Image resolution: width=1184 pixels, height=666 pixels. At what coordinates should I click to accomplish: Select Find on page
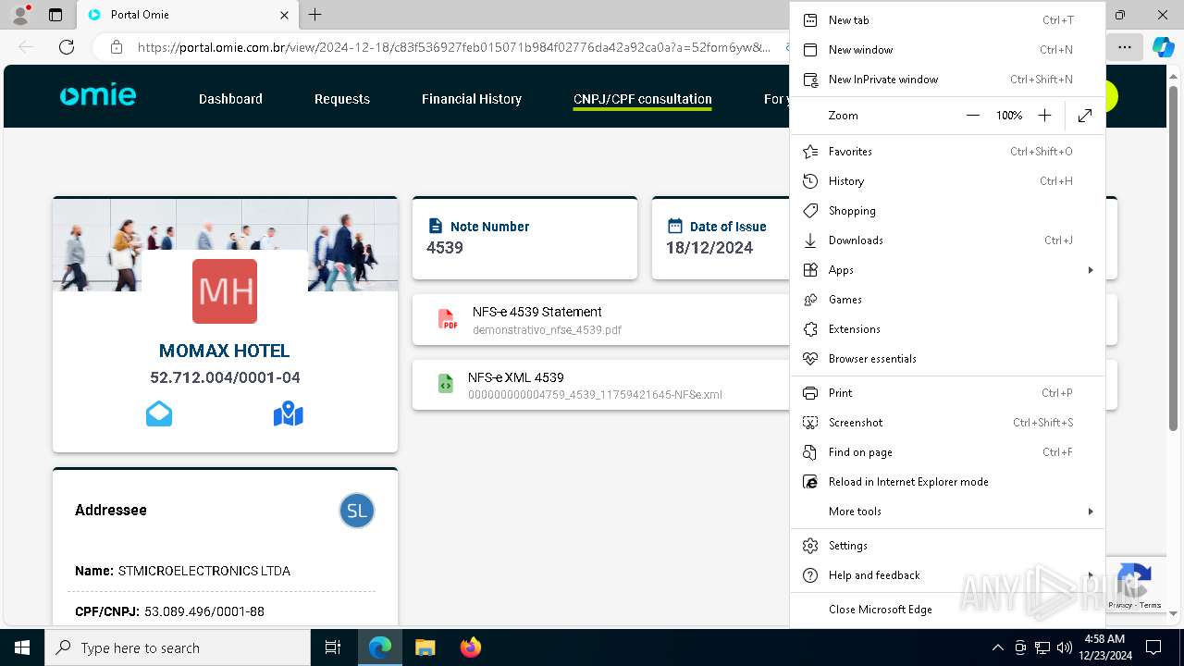point(947,452)
